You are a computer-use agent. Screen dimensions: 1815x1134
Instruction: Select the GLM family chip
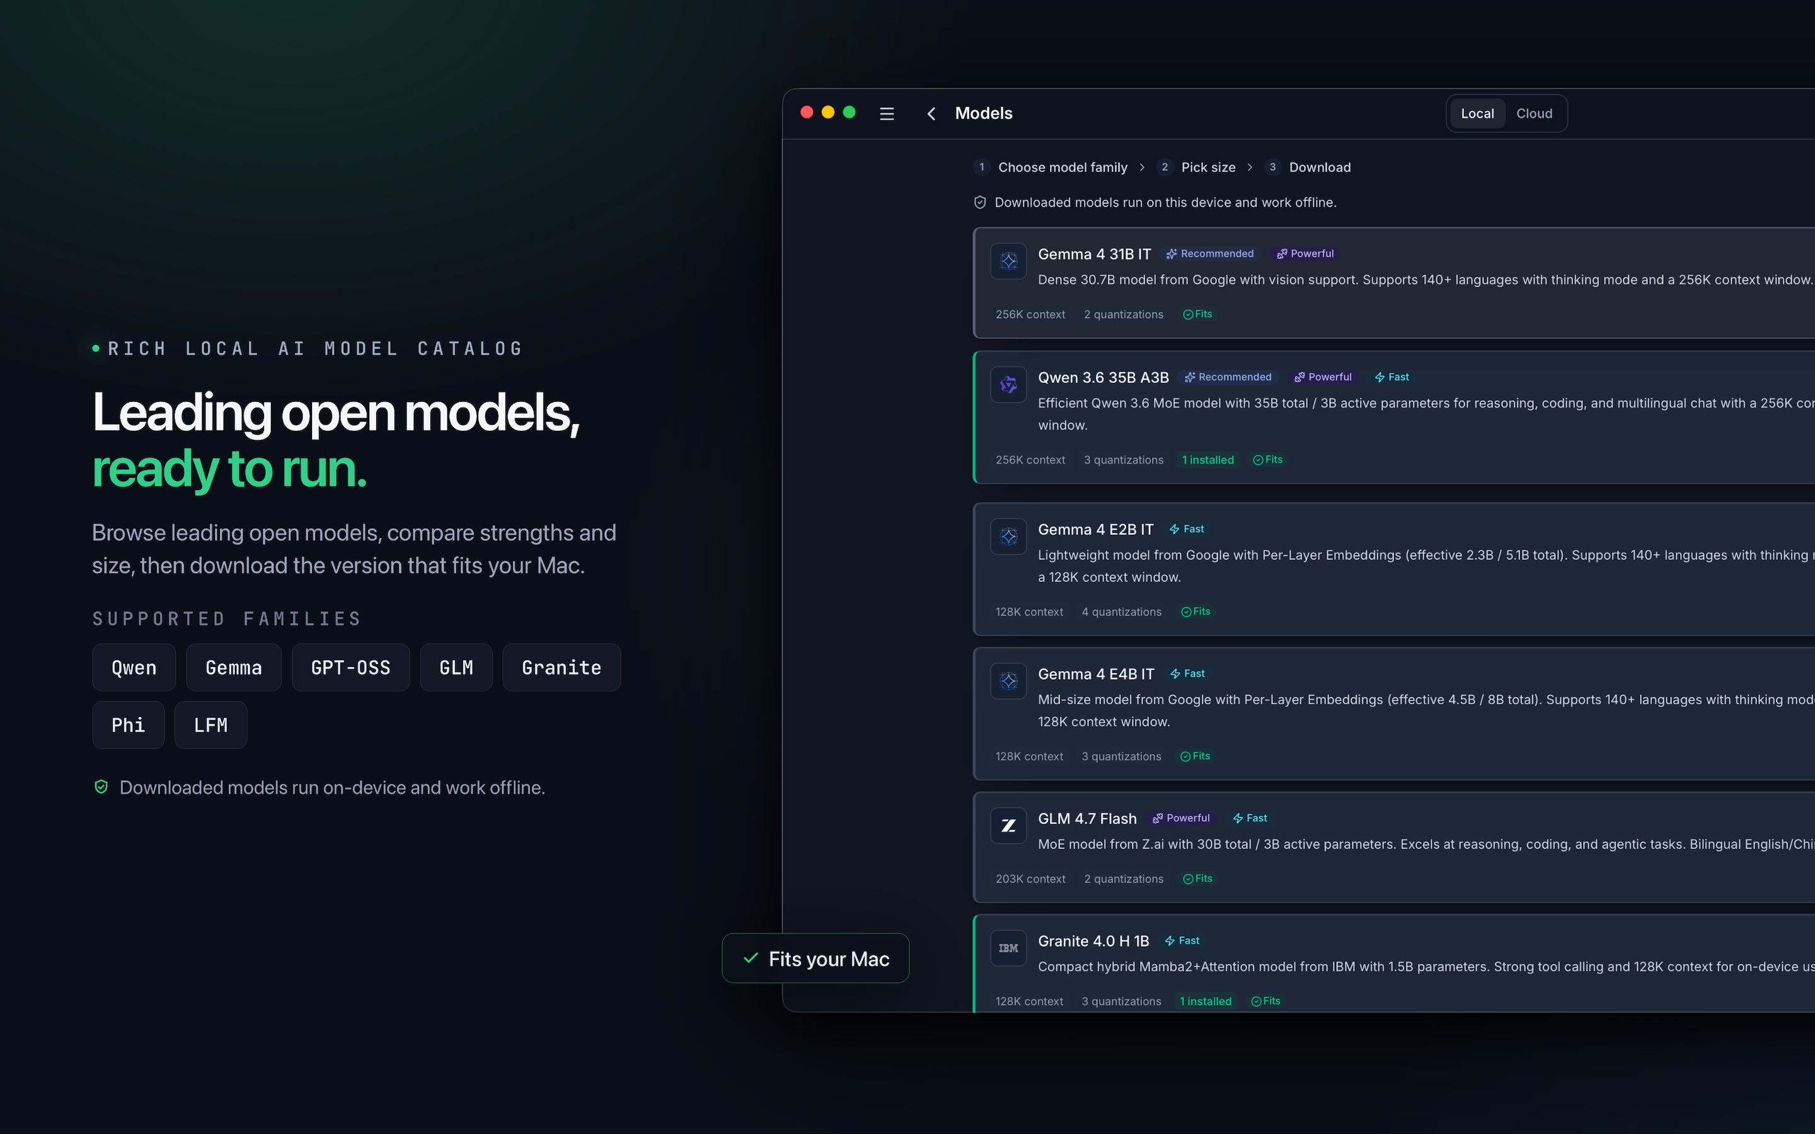[x=456, y=667]
